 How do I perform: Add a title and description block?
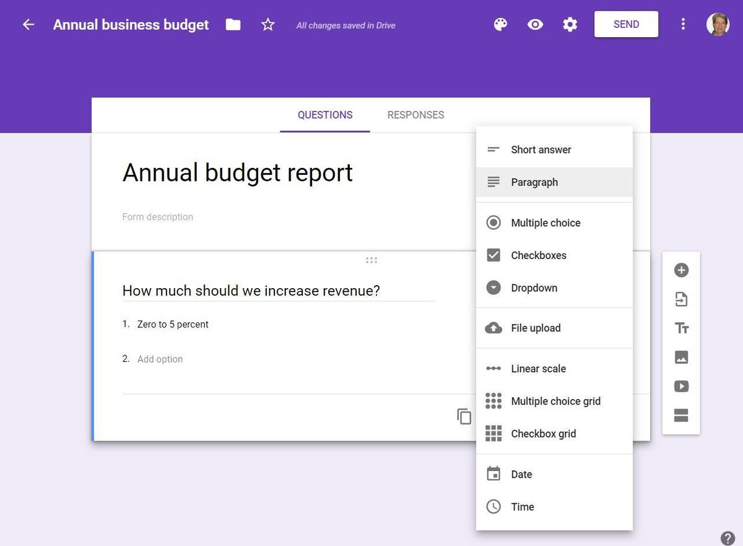[x=681, y=328]
